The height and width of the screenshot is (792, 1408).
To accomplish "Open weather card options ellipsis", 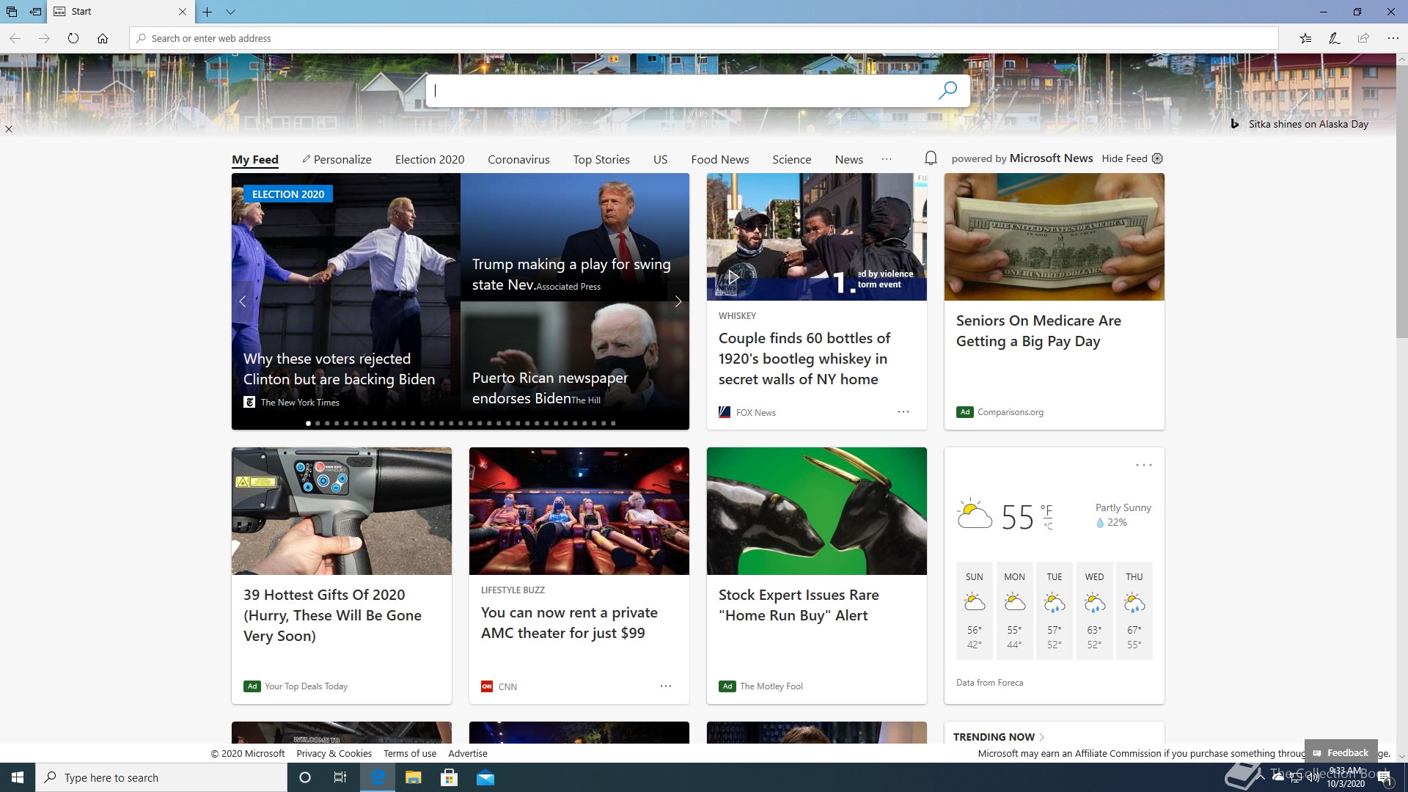I will coord(1144,465).
